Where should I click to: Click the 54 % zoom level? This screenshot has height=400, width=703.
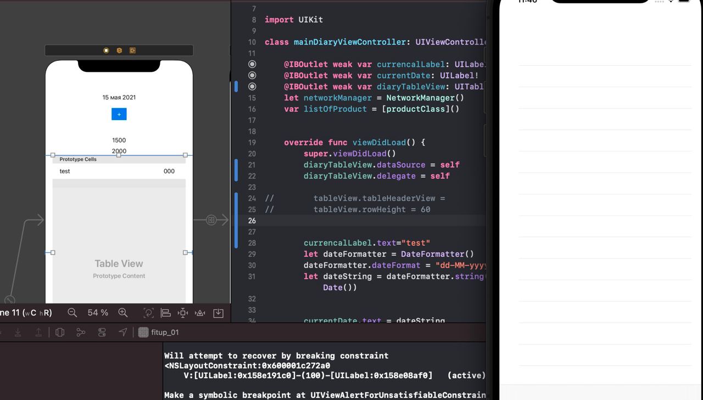[98, 313]
